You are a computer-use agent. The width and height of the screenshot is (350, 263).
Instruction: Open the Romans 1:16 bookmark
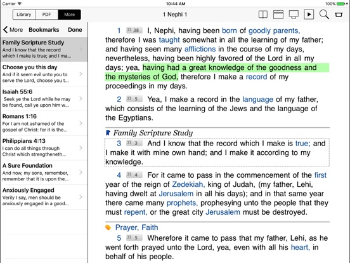pos(44,123)
